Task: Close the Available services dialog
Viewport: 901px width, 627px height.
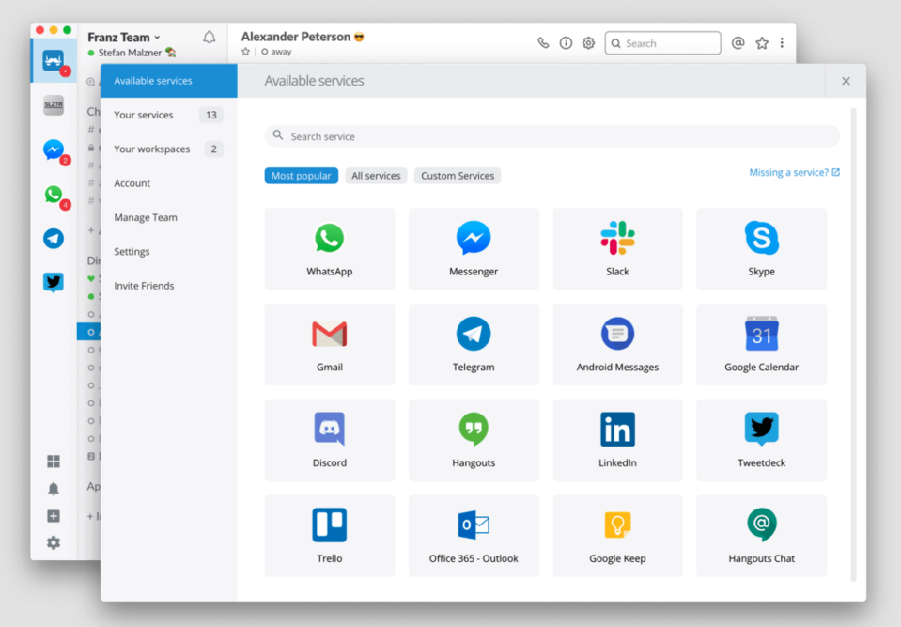Action: coord(846,81)
